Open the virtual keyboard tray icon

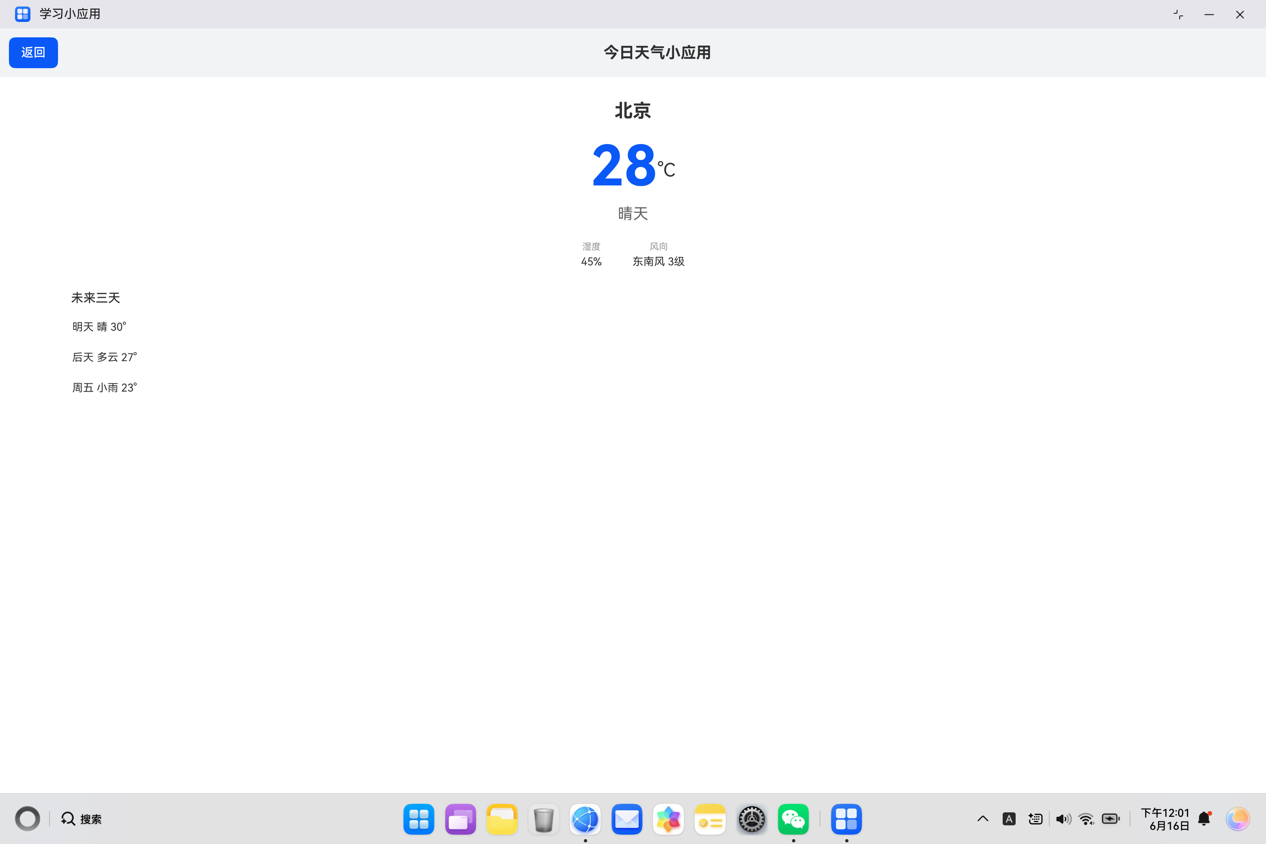(1035, 819)
